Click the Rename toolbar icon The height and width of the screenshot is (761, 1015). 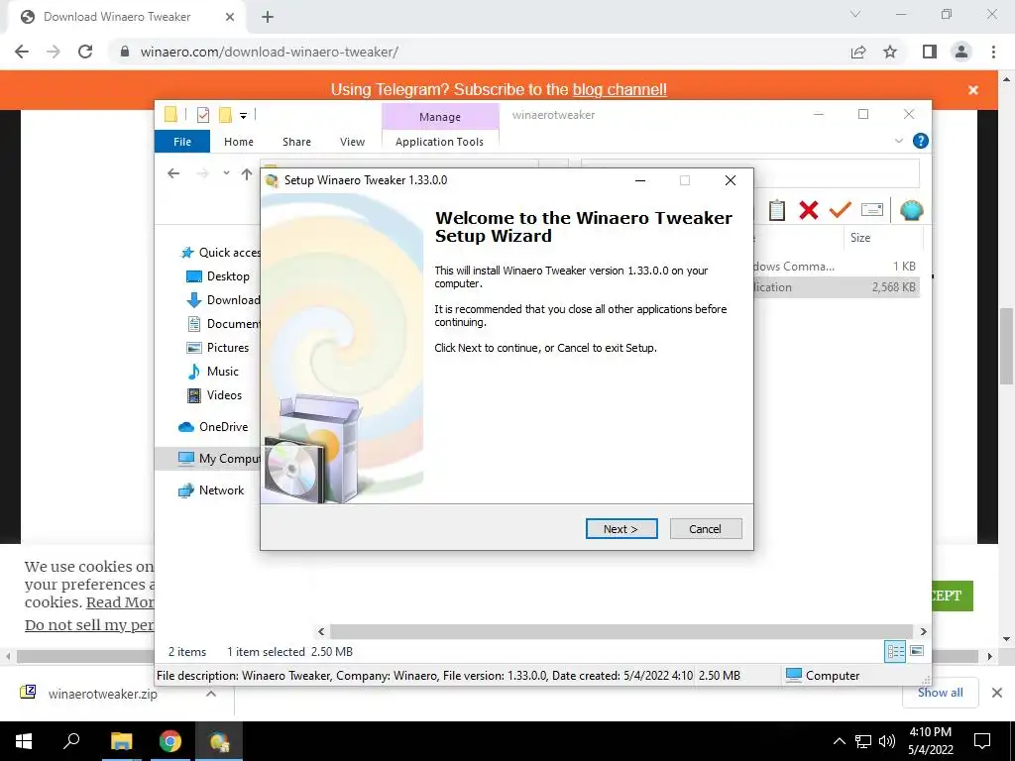(872, 210)
